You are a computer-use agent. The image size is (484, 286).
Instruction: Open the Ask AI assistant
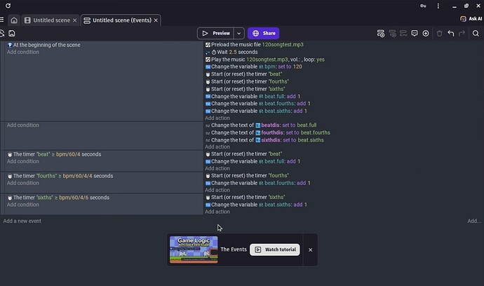pos(471,19)
